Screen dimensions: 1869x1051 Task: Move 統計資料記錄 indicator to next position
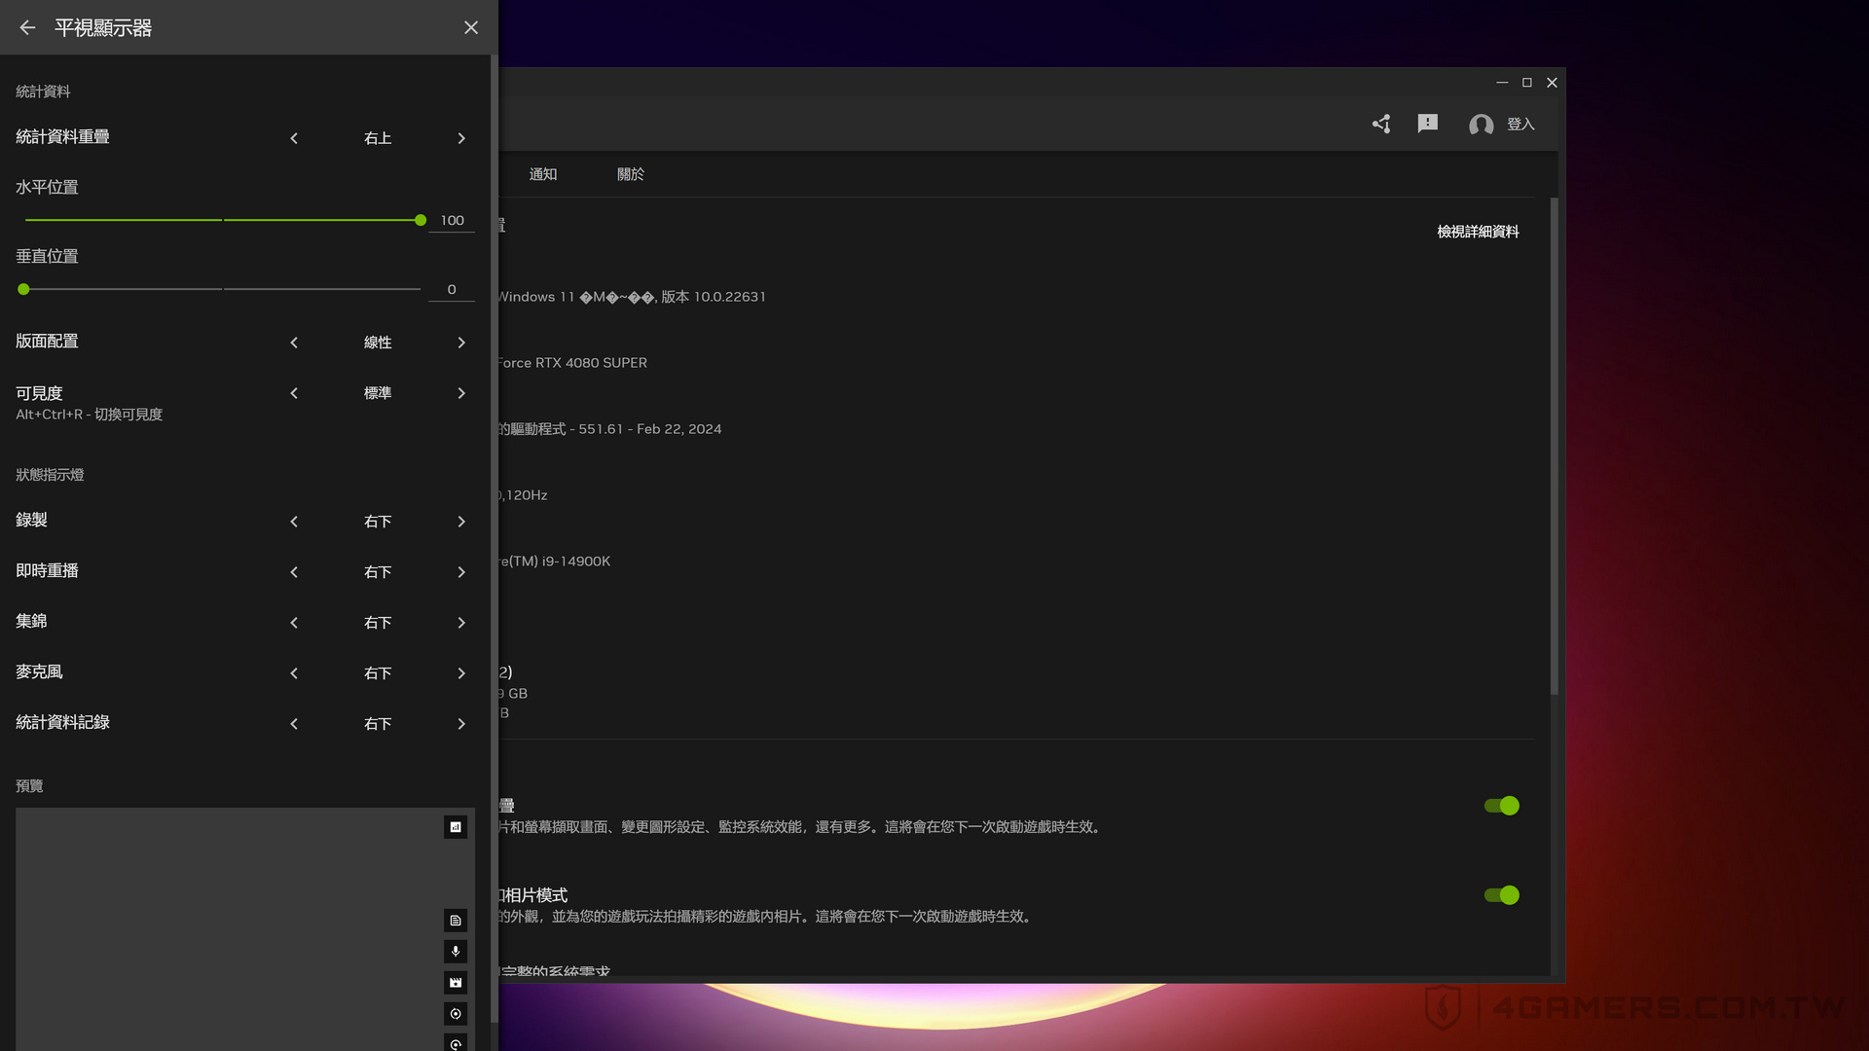(461, 724)
